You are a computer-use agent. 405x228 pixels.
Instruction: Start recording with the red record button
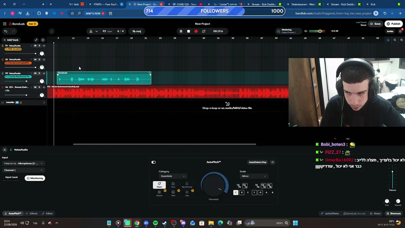tap(196, 31)
